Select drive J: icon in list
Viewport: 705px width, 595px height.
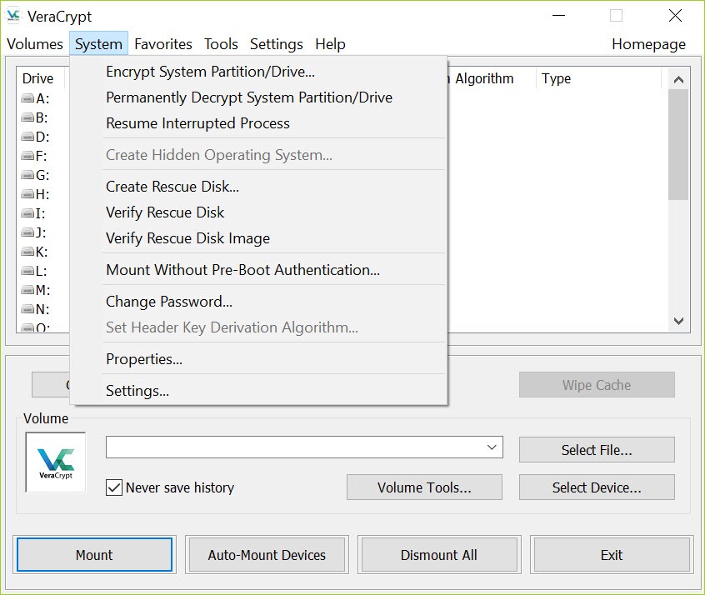pos(27,232)
